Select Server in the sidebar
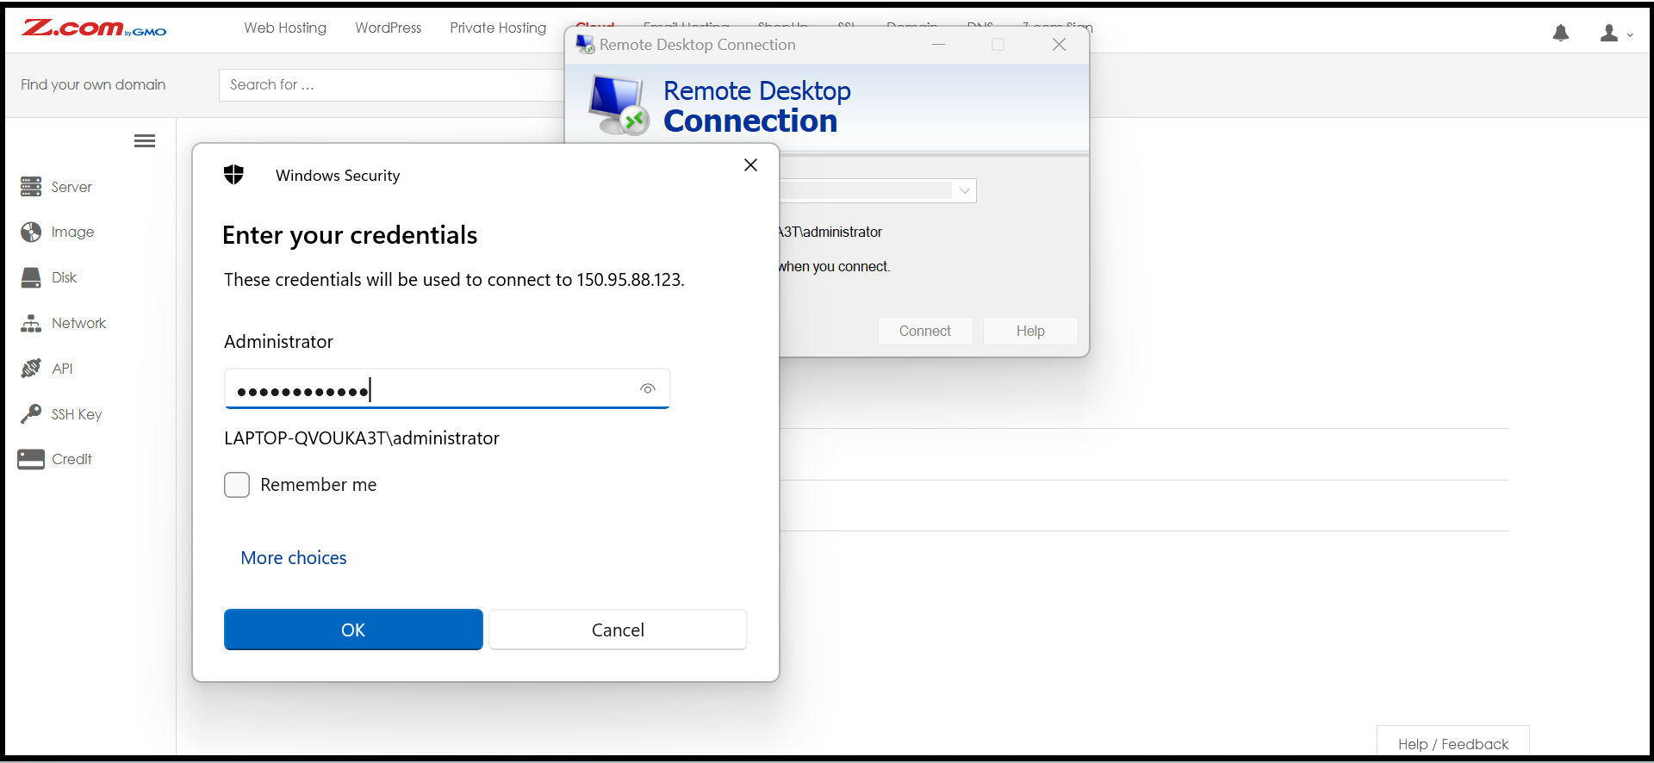Image resolution: width=1654 pixels, height=763 pixels. pos(72,187)
